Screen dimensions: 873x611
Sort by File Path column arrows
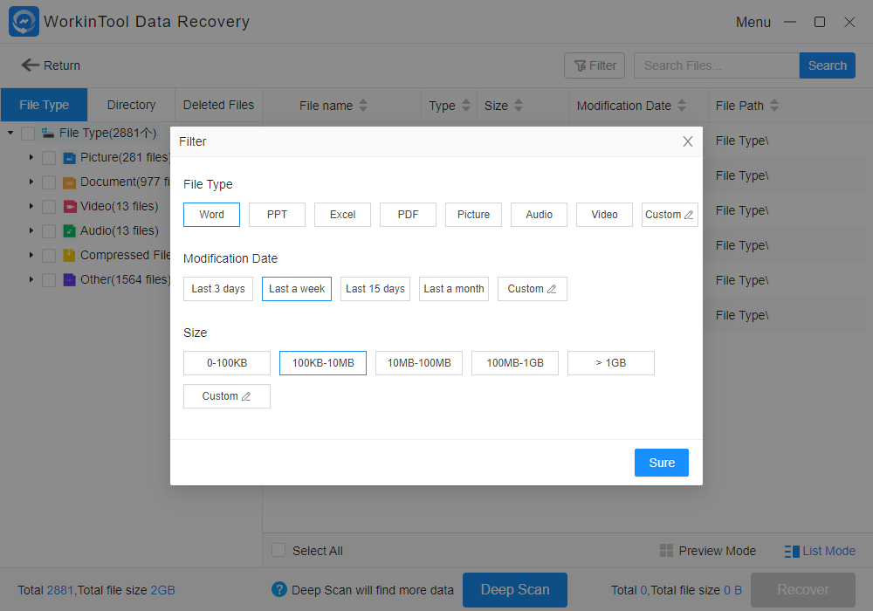773,105
